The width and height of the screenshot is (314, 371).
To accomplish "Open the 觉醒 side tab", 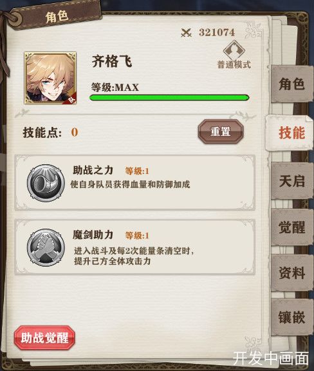I will tap(291, 227).
